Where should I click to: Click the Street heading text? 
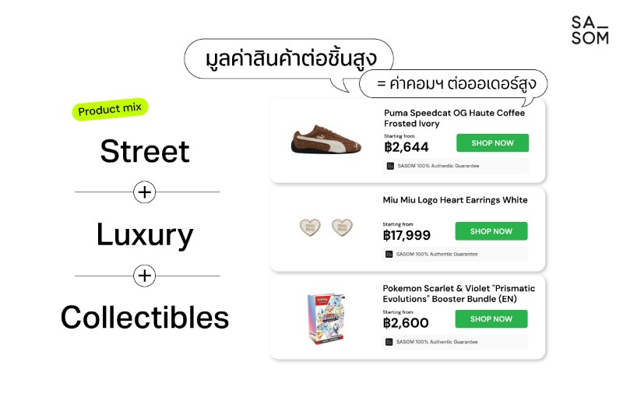[145, 151]
